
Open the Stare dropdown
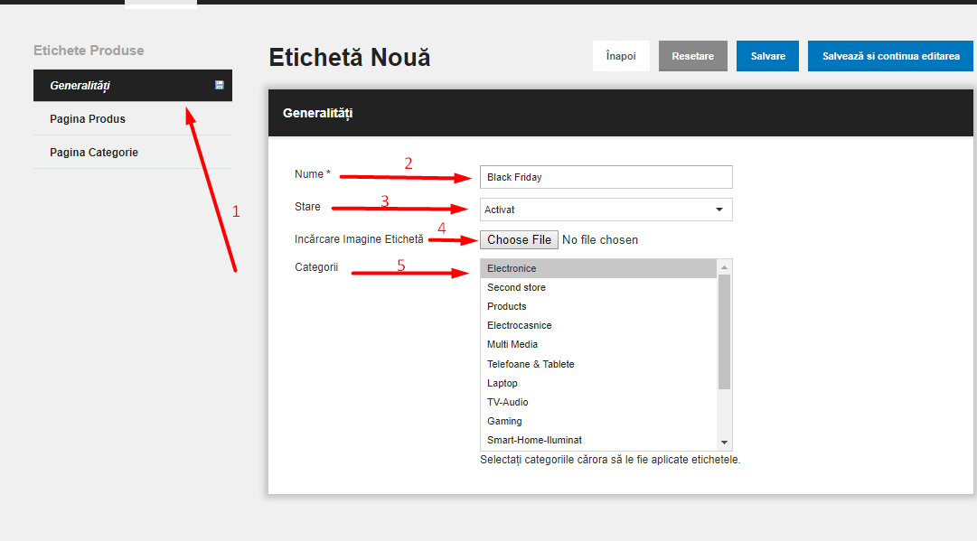point(606,210)
